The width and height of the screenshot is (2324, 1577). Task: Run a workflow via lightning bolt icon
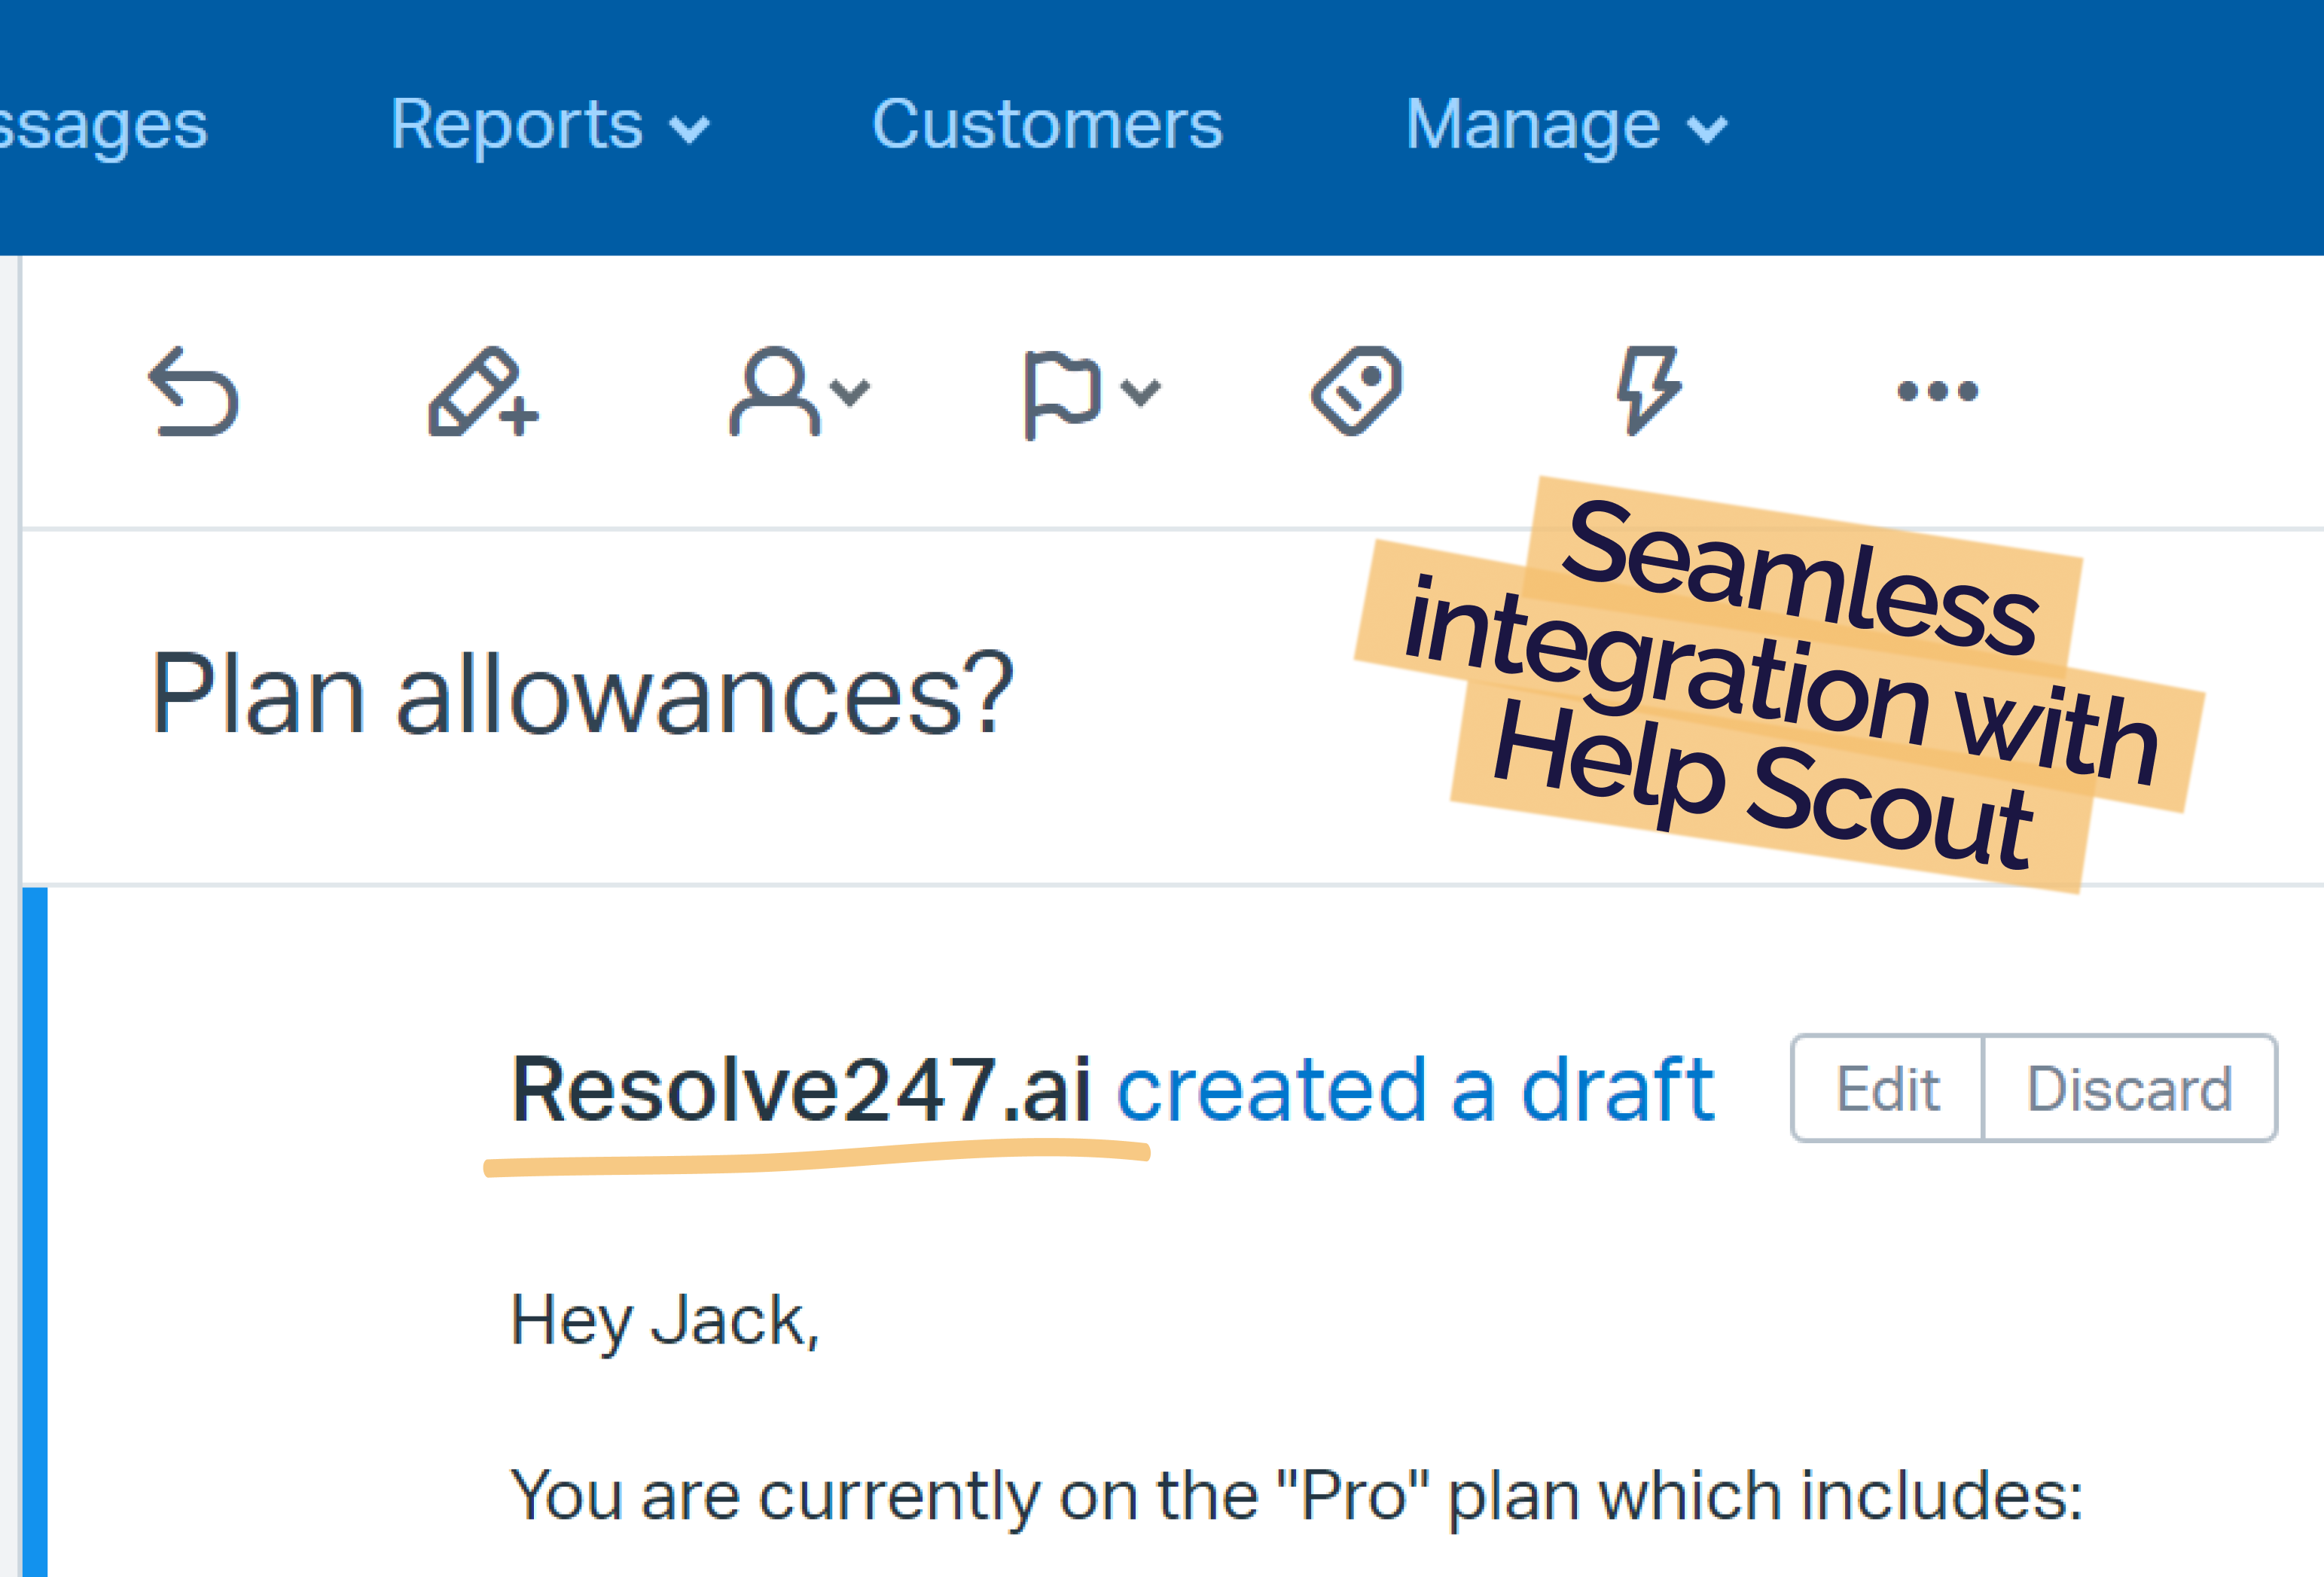pos(1649,390)
